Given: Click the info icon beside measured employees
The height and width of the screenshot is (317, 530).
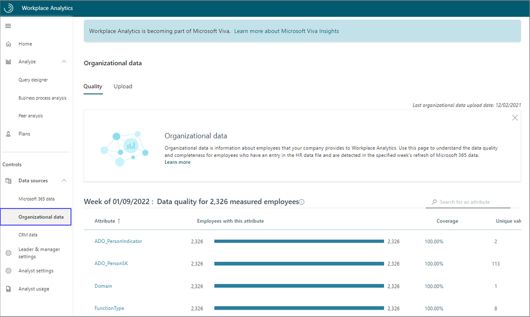Looking at the screenshot, I should 302,202.
